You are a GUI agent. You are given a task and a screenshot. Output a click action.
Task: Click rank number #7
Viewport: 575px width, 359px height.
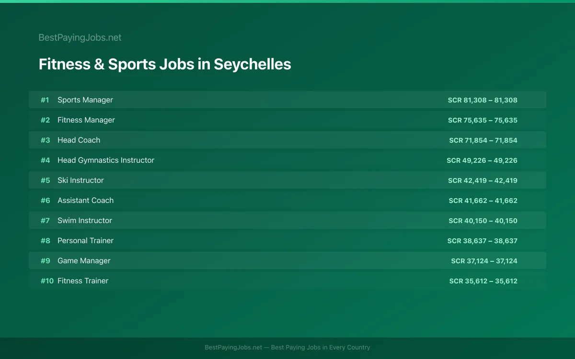[x=45, y=221]
